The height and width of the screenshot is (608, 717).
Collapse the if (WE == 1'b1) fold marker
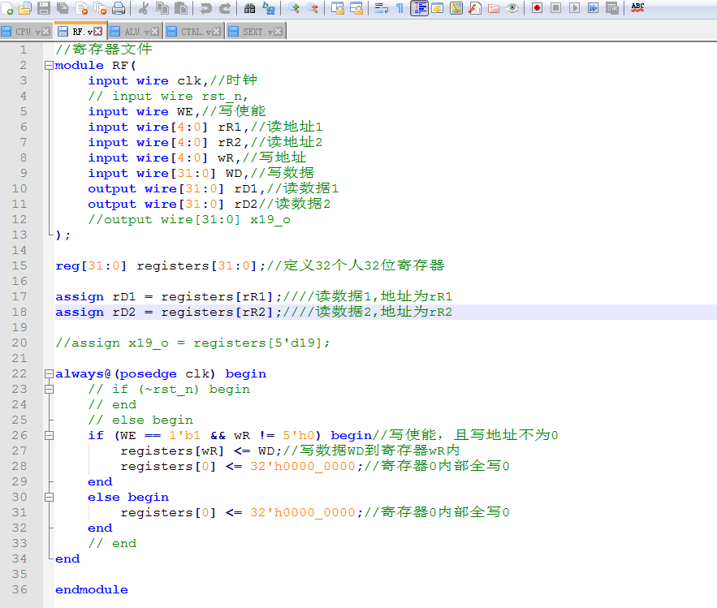point(49,436)
